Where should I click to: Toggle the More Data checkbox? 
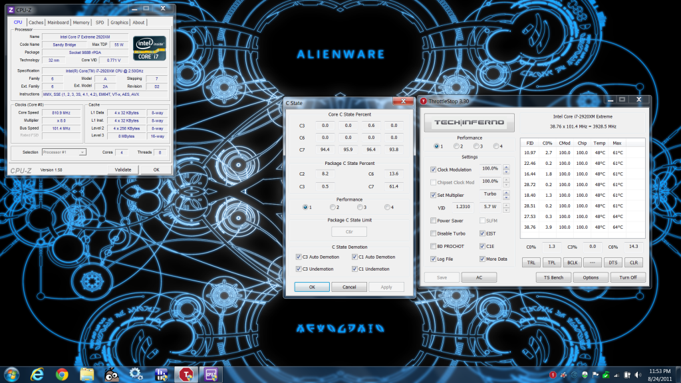tap(482, 259)
